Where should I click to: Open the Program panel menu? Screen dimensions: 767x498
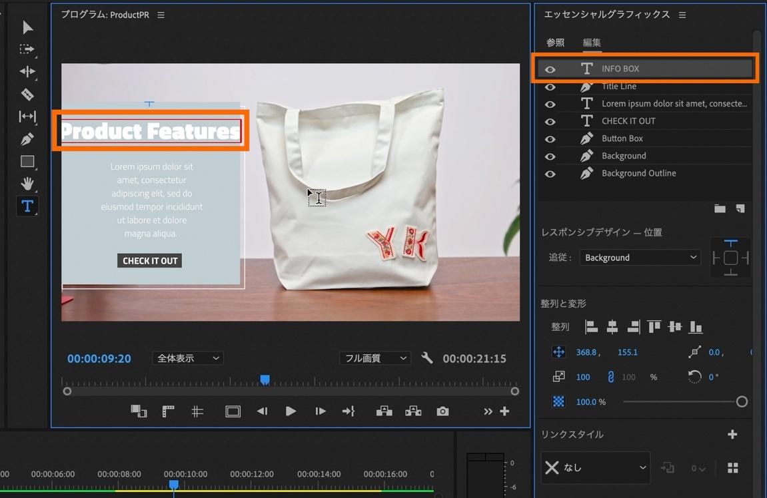point(161,15)
